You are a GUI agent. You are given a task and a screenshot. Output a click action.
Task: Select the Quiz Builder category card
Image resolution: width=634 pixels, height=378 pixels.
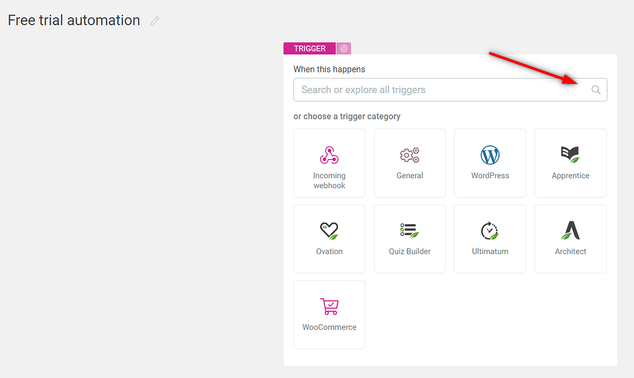click(410, 239)
